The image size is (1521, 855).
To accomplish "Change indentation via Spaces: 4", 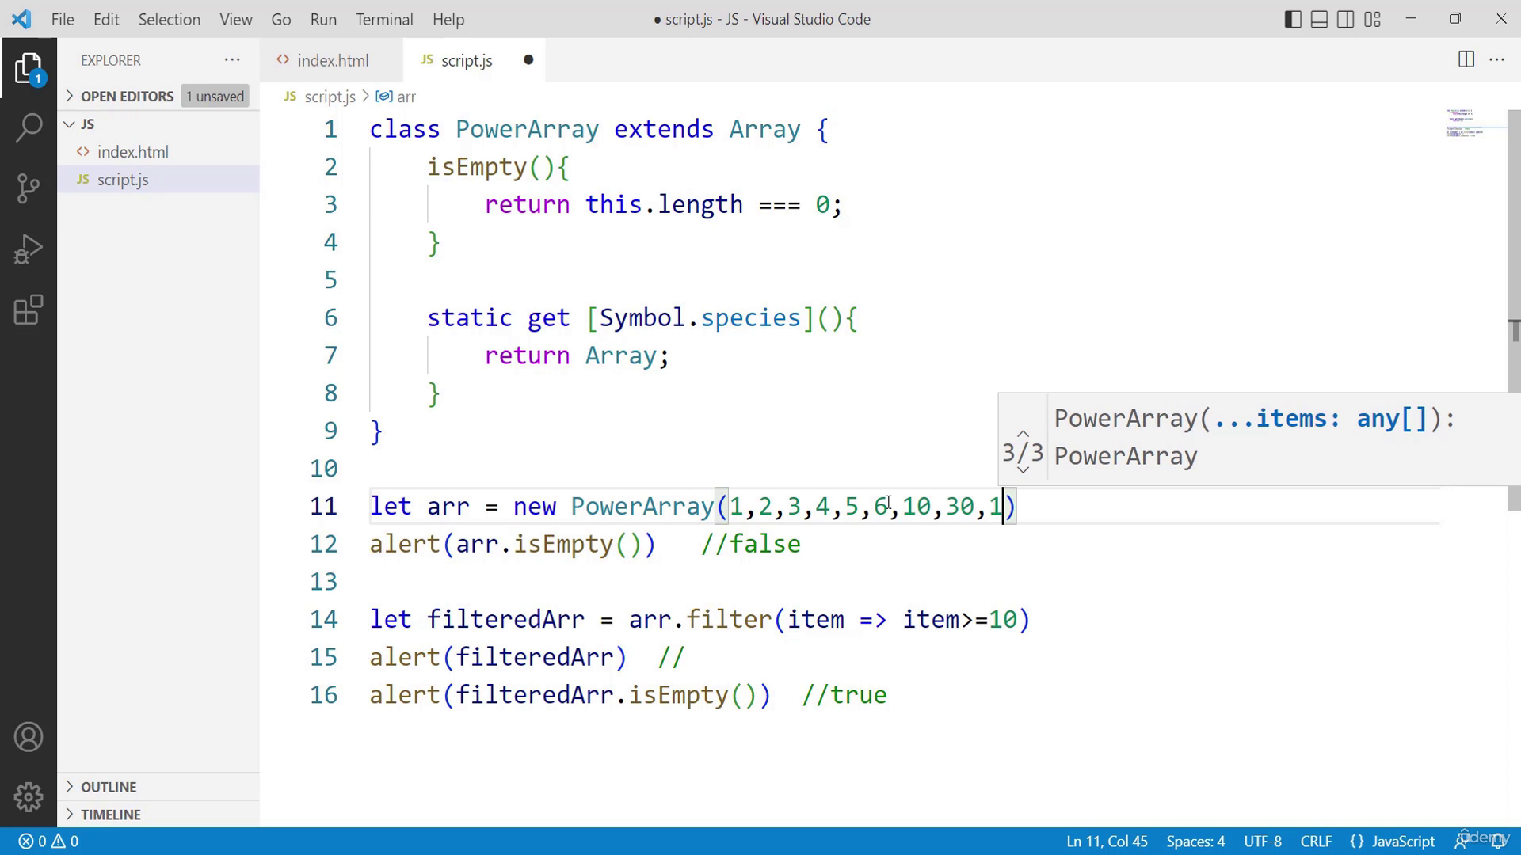I will coord(1195,842).
